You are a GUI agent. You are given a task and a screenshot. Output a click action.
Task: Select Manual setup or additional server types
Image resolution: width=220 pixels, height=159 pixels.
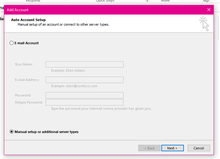11,132
